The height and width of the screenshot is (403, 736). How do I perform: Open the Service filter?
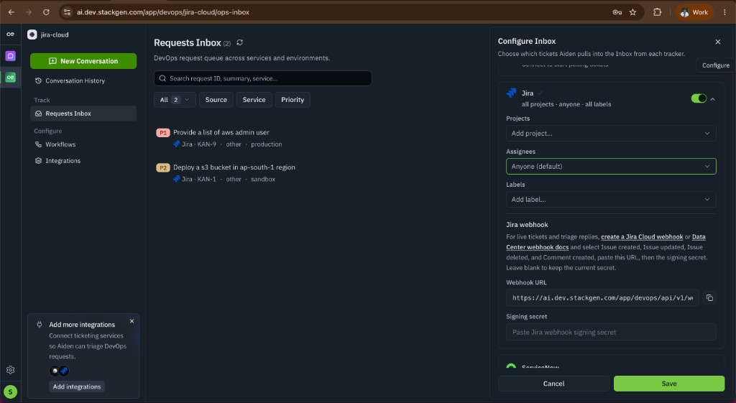pos(254,99)
